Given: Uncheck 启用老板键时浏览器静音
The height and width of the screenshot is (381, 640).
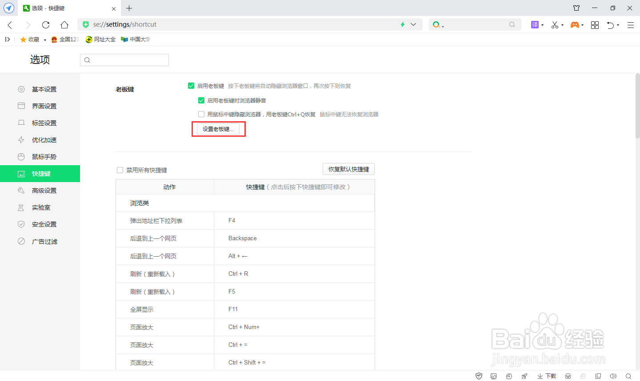Looking at the screenshot, I should [x=201, y=100].
